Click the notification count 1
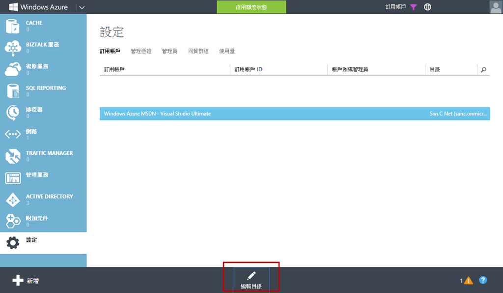This screenshot has width=503, height=293. 461,281
